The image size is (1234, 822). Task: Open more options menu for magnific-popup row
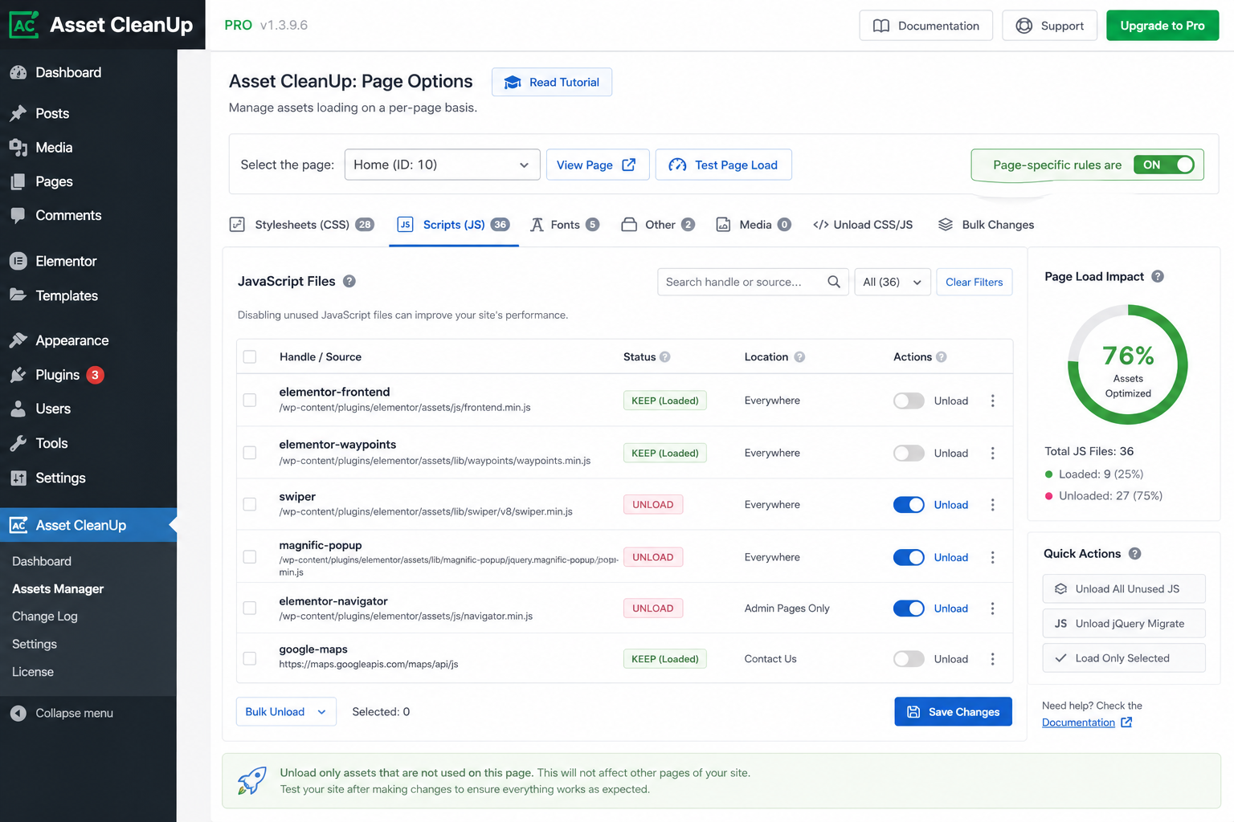993,557
